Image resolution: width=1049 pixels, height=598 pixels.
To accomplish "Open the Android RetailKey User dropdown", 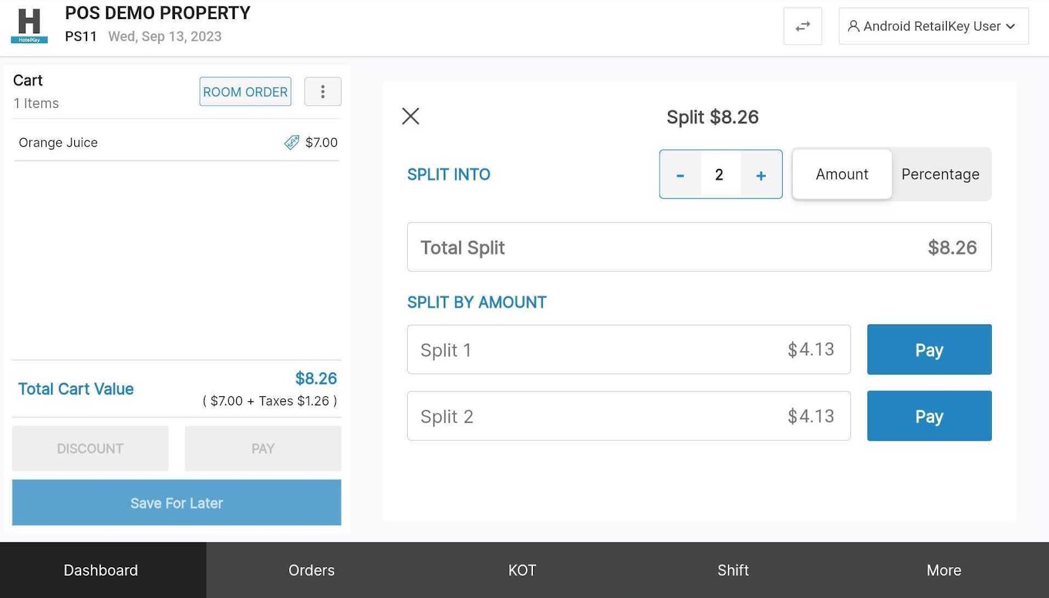I will (933, 26).
